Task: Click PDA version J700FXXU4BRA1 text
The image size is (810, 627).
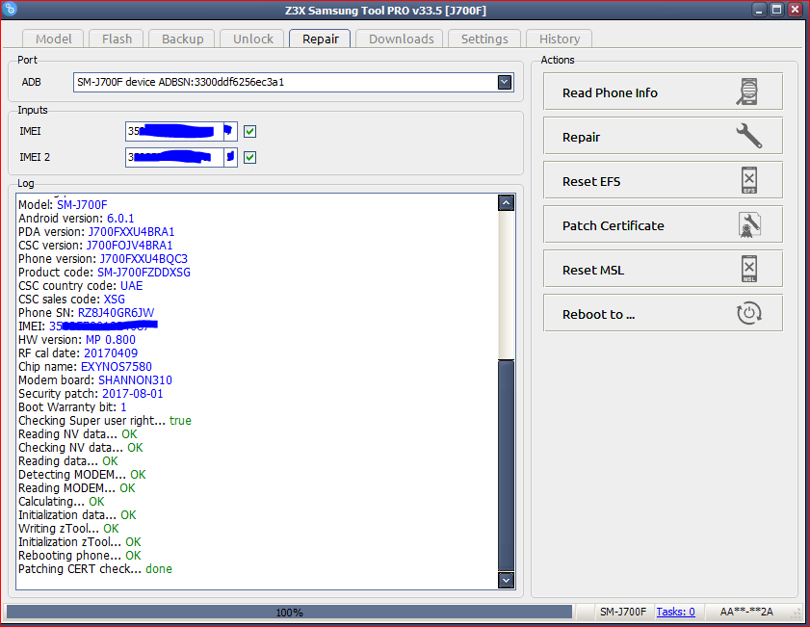Action: point(96,232)
